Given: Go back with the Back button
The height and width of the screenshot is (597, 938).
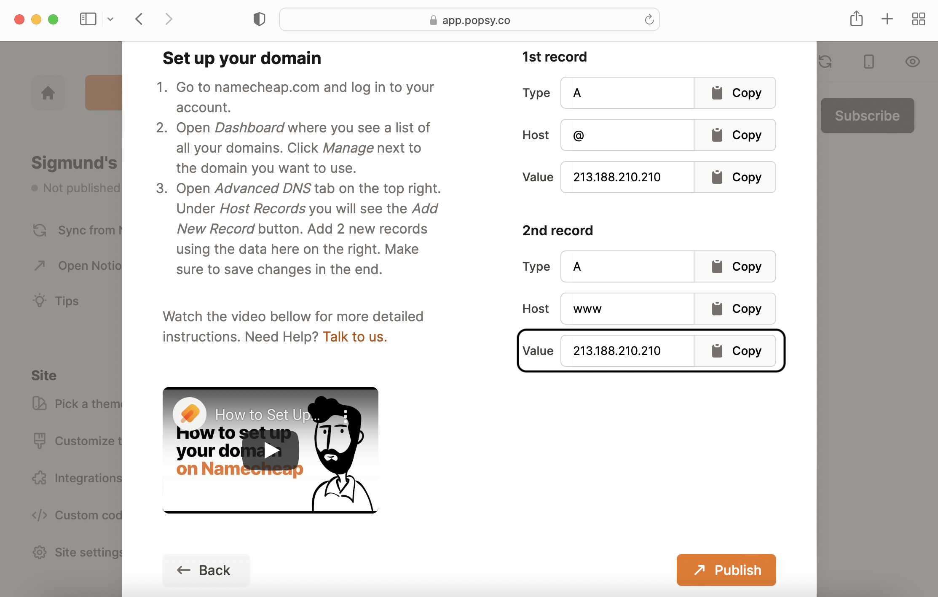Looking at the screenshot, I should click(x=206, y=570).
